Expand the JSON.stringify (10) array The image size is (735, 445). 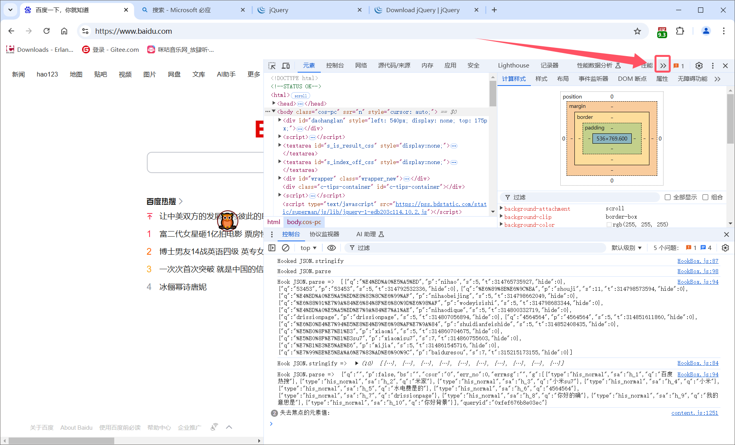(x=357, y=363)
